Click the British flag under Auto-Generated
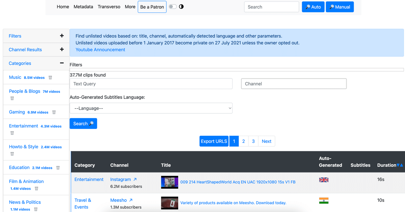This screenshot has height=212, width=405. click(324, 180)
